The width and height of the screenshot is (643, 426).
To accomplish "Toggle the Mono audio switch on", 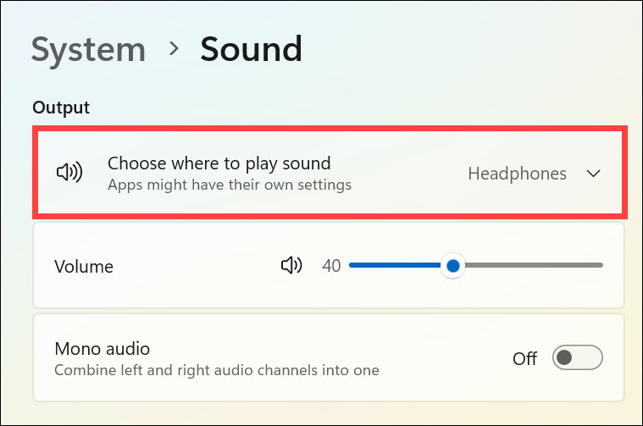I will [577, 358].
